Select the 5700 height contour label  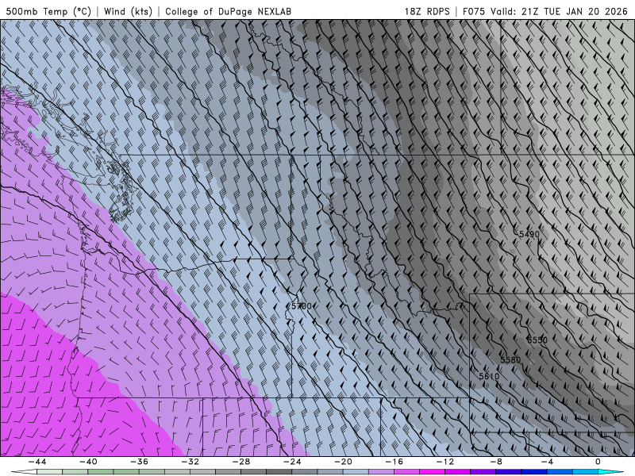(x=302, y=306)
